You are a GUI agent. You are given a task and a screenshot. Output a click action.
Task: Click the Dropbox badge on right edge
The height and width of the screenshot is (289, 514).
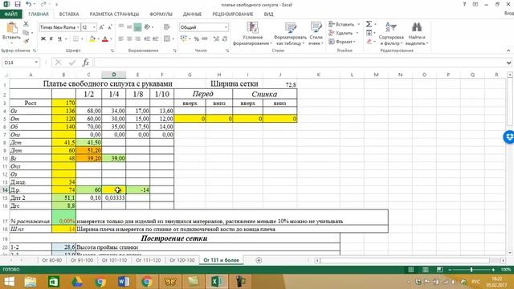(x=508, y=136)
